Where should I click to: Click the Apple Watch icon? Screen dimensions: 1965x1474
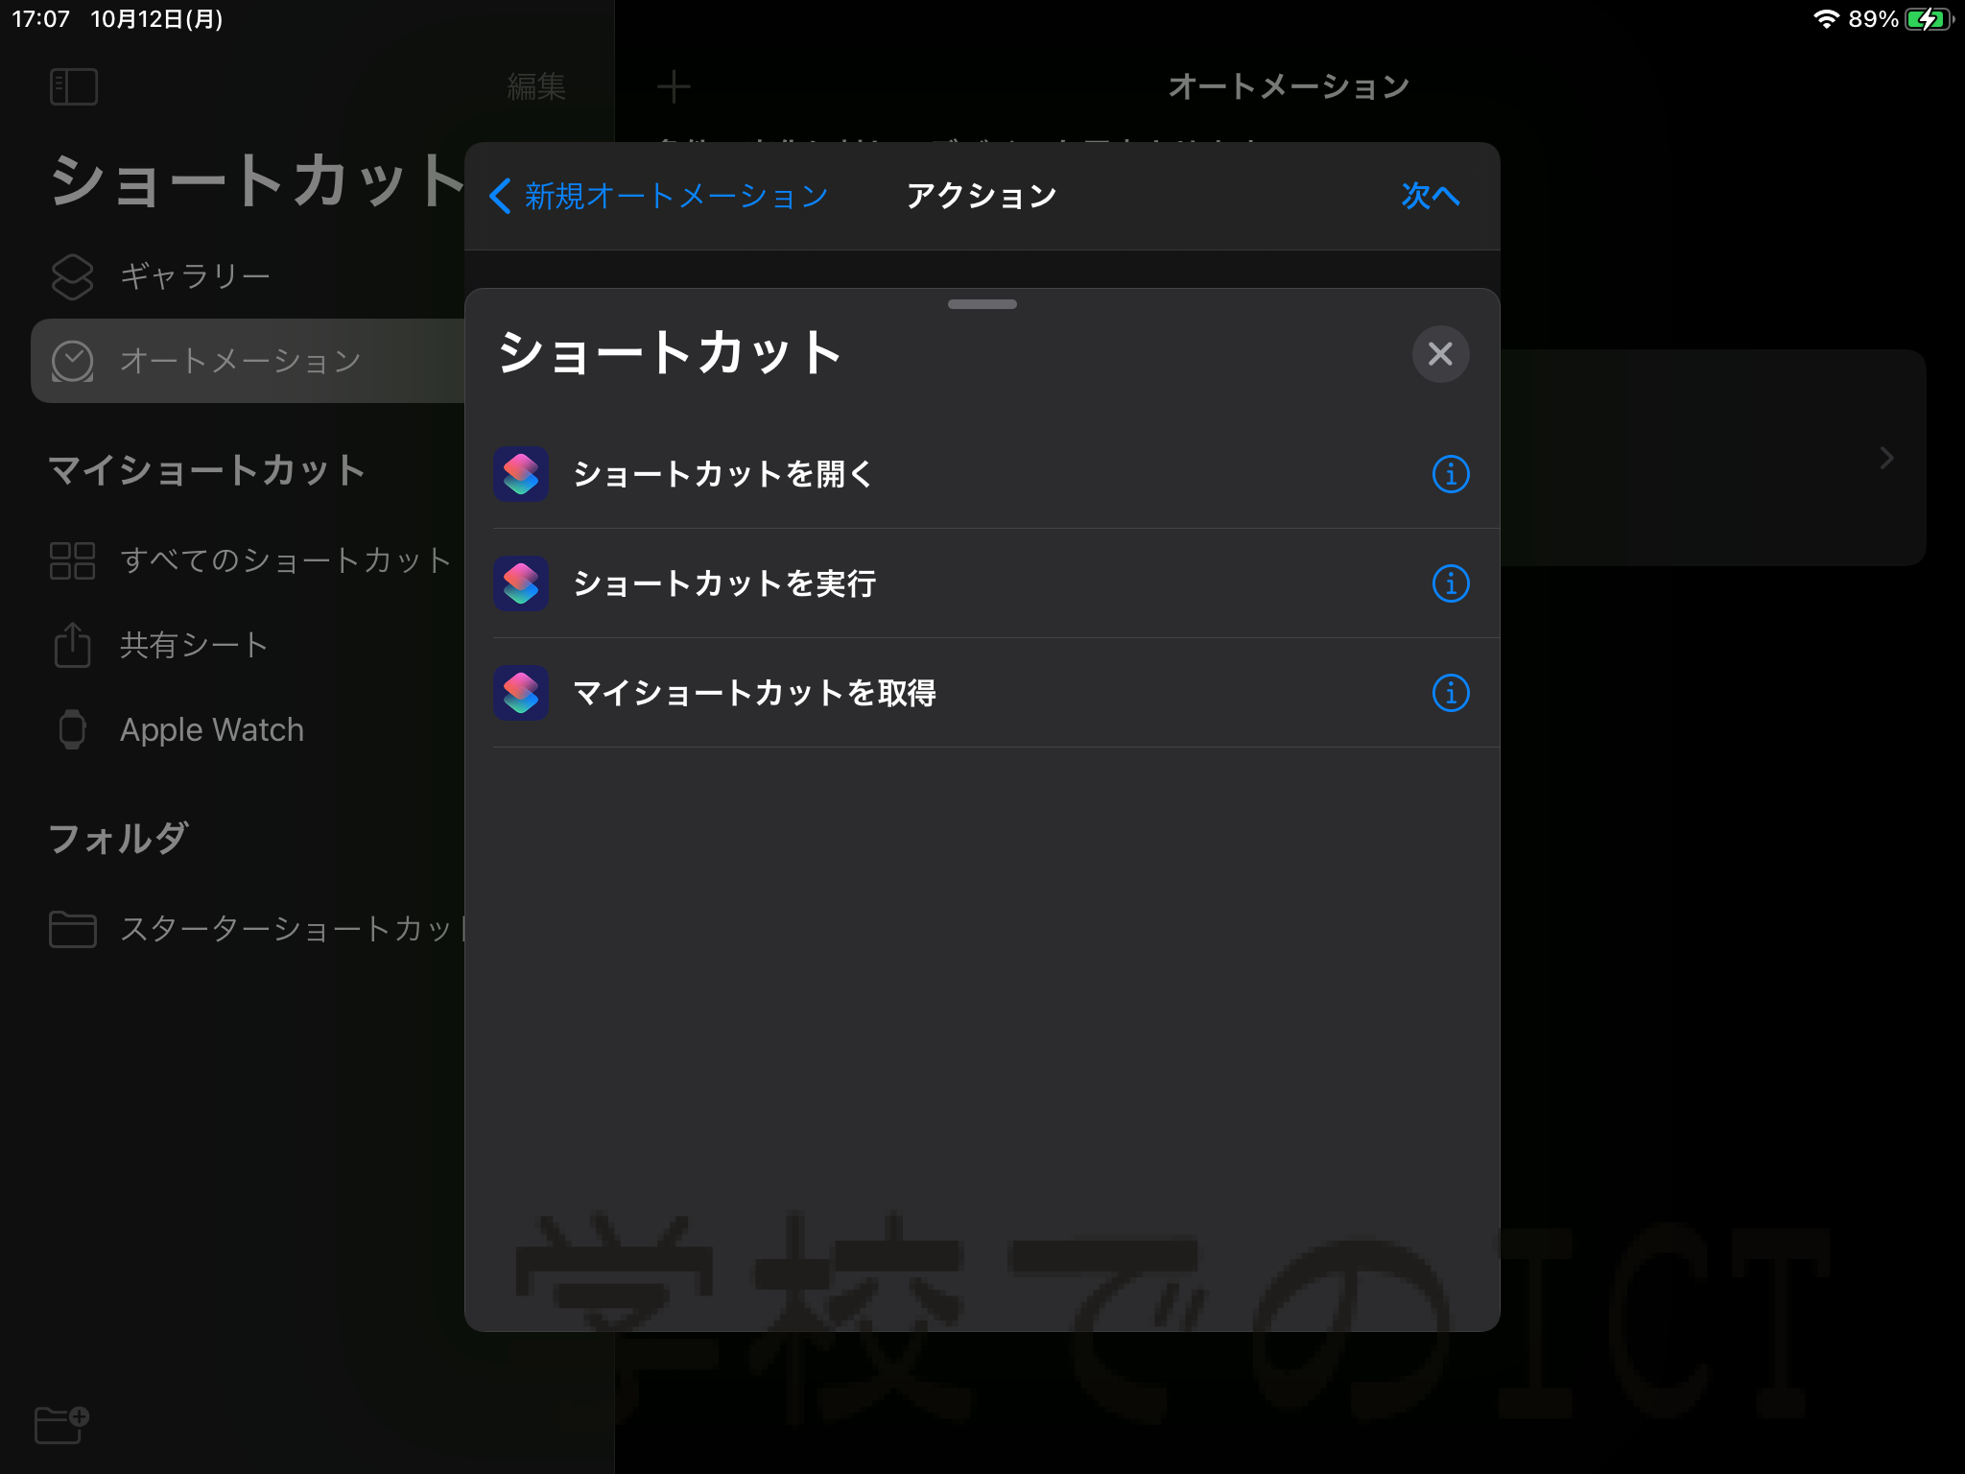tap(73, 729)
